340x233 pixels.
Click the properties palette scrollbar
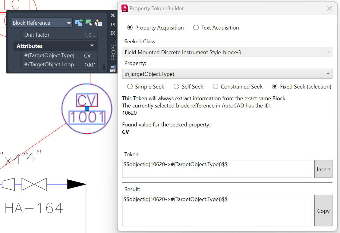(104, 67)
